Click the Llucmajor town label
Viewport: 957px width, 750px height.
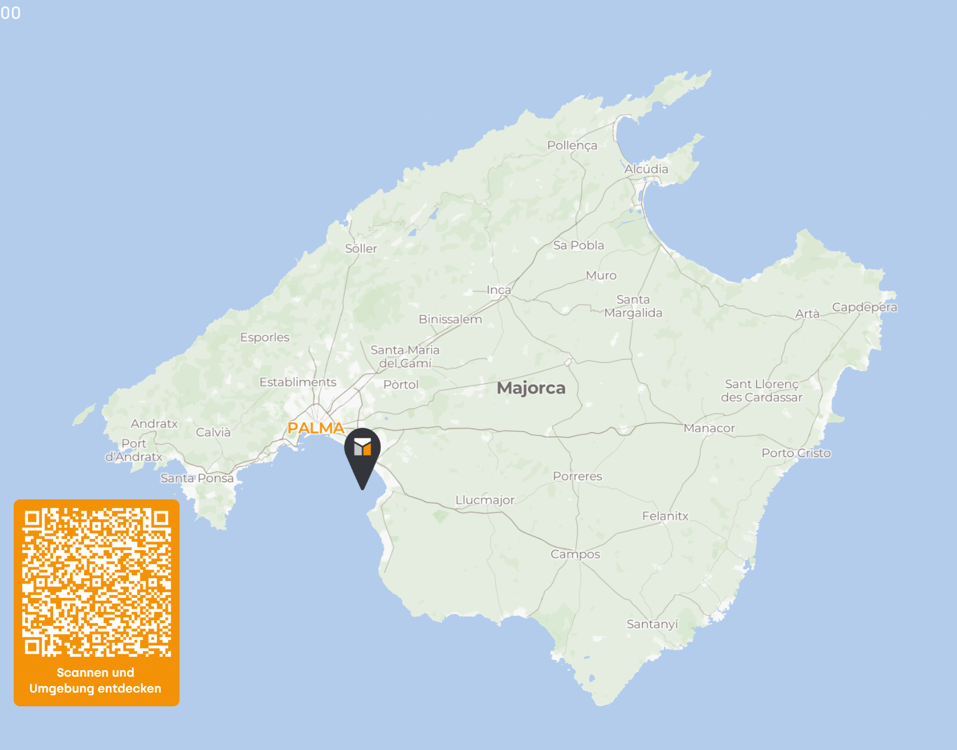click(x=485, y=500)
